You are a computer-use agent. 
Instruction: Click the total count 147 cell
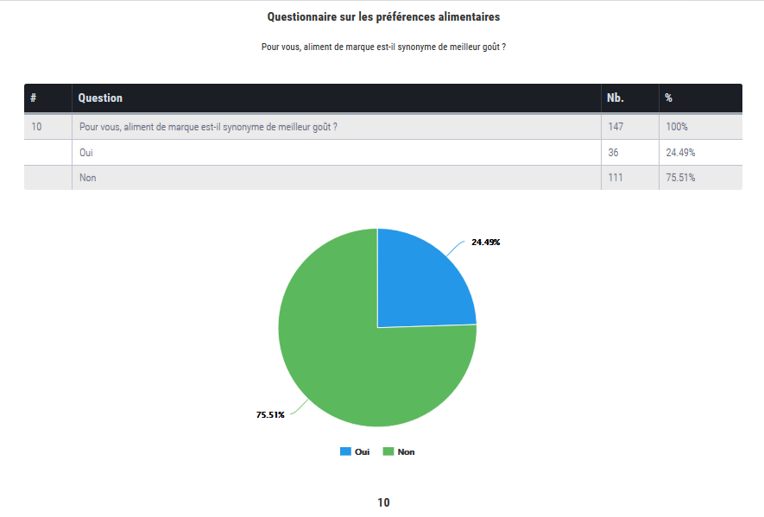(616, 127)
